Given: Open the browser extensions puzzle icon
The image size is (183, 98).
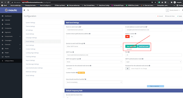Looking at the screenshot, I should 172,2.
